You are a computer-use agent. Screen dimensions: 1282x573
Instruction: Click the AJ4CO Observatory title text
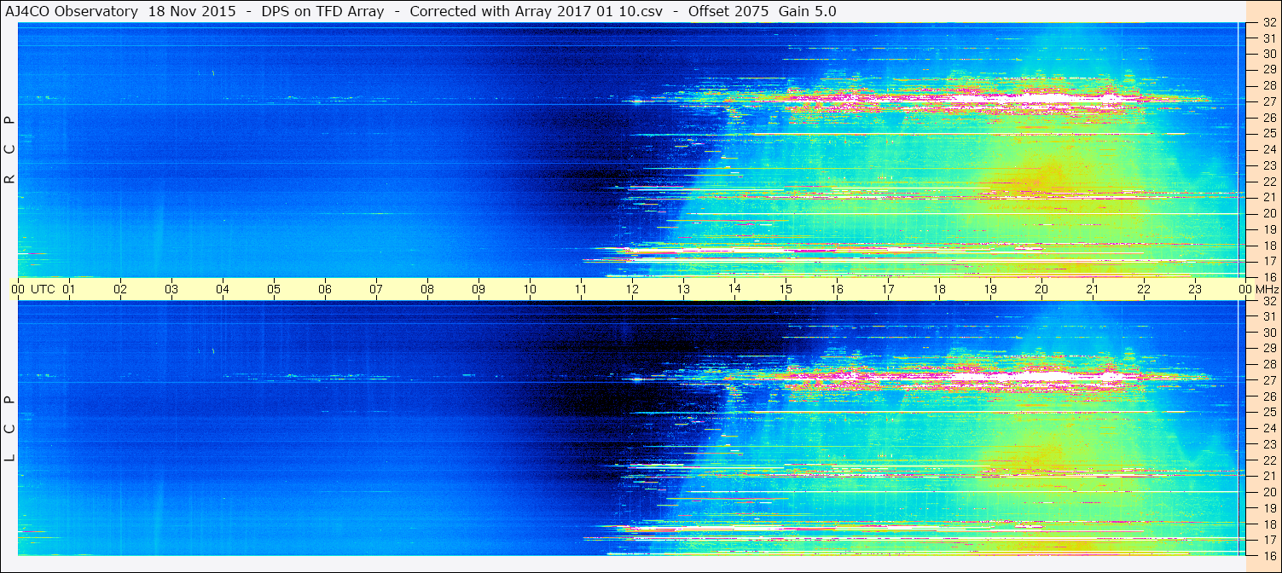tap(72, 11)
